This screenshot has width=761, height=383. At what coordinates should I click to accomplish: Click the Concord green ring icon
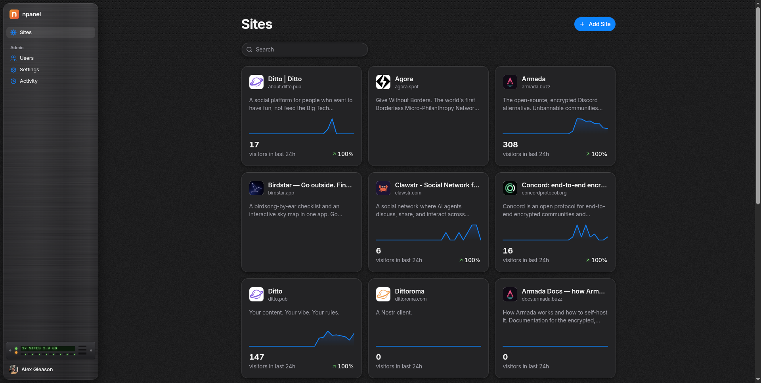pos(510,188)
